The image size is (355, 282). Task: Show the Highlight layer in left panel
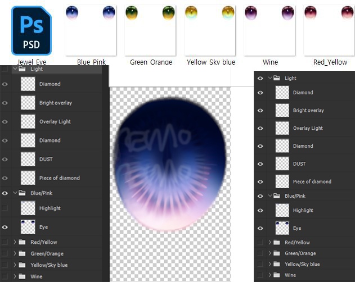[5, 208]
